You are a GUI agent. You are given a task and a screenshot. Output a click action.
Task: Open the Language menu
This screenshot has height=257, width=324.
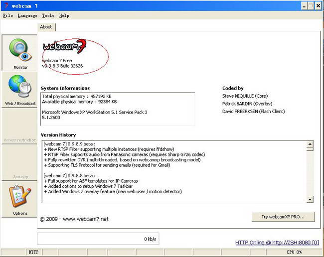27,15
